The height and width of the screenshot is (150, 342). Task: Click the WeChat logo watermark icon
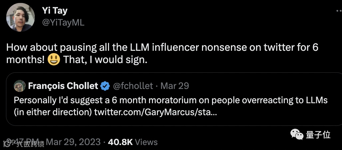[x=297, y=134]
